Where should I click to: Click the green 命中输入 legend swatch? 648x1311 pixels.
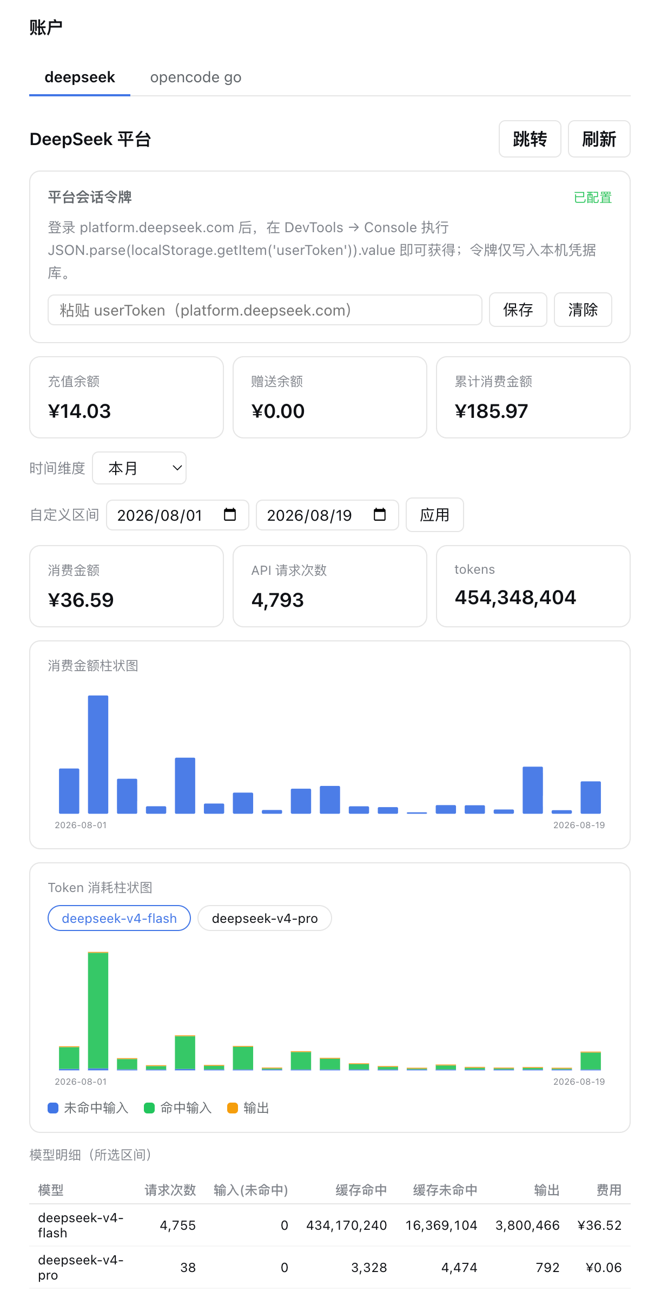pos(149,1108)
